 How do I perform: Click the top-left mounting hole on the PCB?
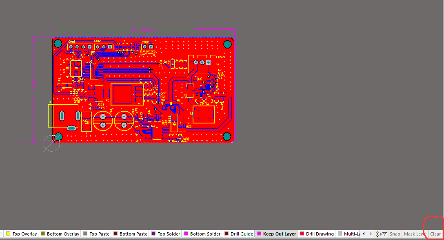click(58, 43)
